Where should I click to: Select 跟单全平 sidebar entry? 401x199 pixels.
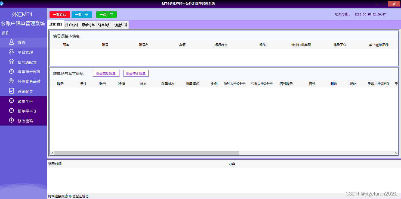coord(23,101)
